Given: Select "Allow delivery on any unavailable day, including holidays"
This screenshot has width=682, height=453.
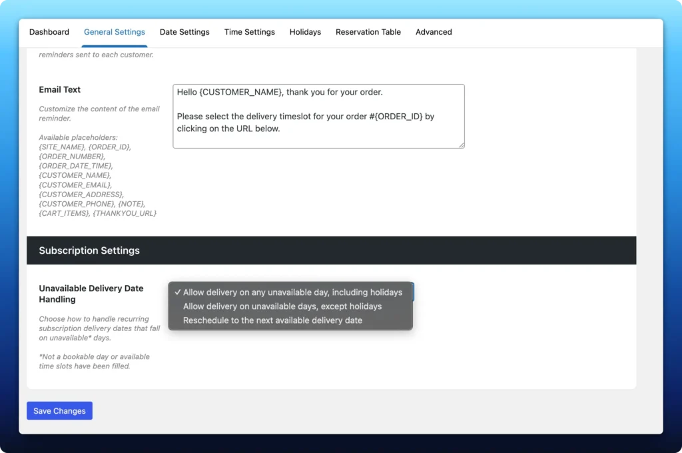Looking at the screenshot, I should point(292,292).
